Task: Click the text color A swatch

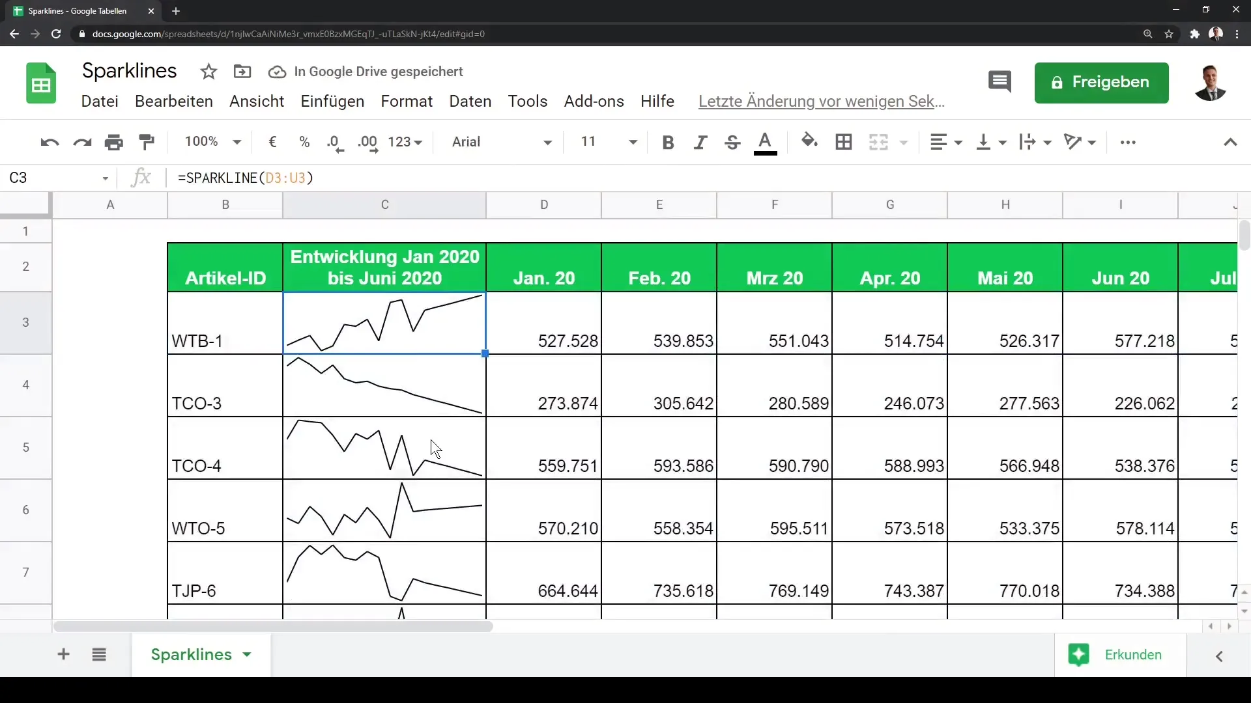Action: click(x=765, y=143)
